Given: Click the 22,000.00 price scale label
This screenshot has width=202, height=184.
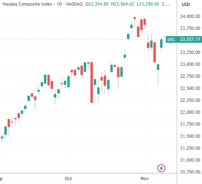Looking at the screenshot, I should (x=190, y=112).
